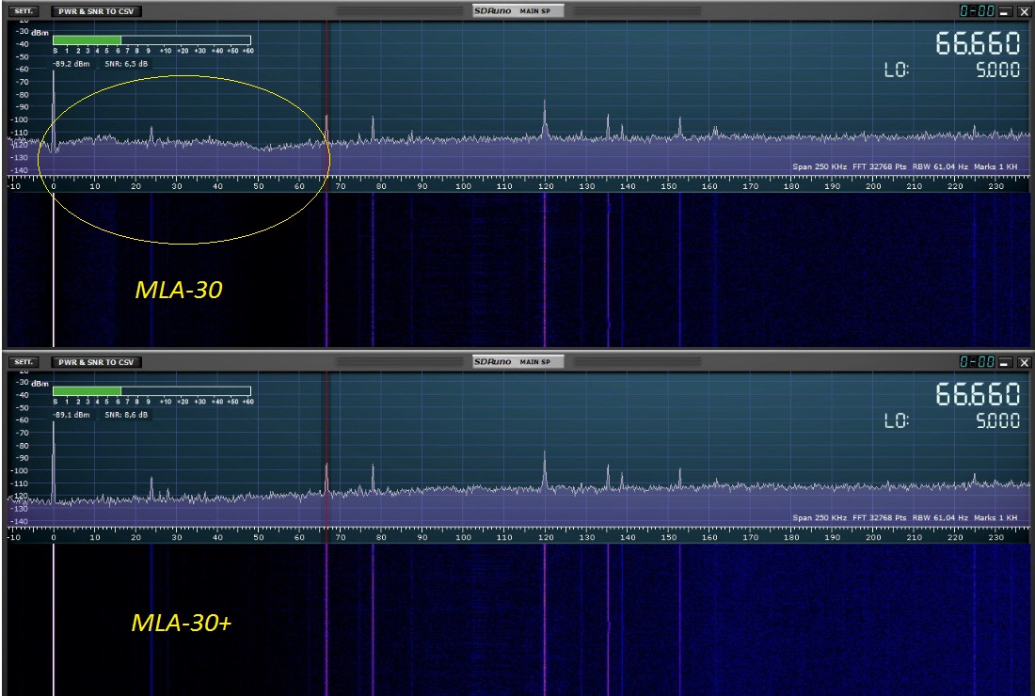Select the red tuning marker in upper spectrum
The height and width of the screenshot is (696, 1035).
point(326,99)
